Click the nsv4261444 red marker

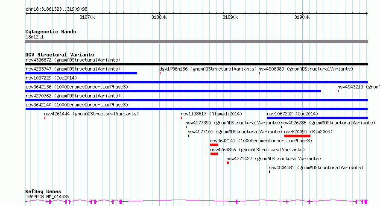click(44, 118)
